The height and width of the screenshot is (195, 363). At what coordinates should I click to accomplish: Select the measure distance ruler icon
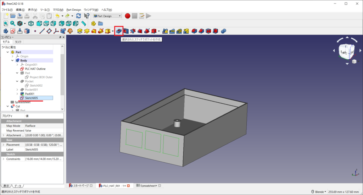(84, 23)
